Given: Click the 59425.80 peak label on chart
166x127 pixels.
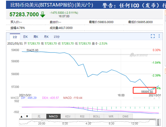Looking at the screenshot, I should [32, 50].
